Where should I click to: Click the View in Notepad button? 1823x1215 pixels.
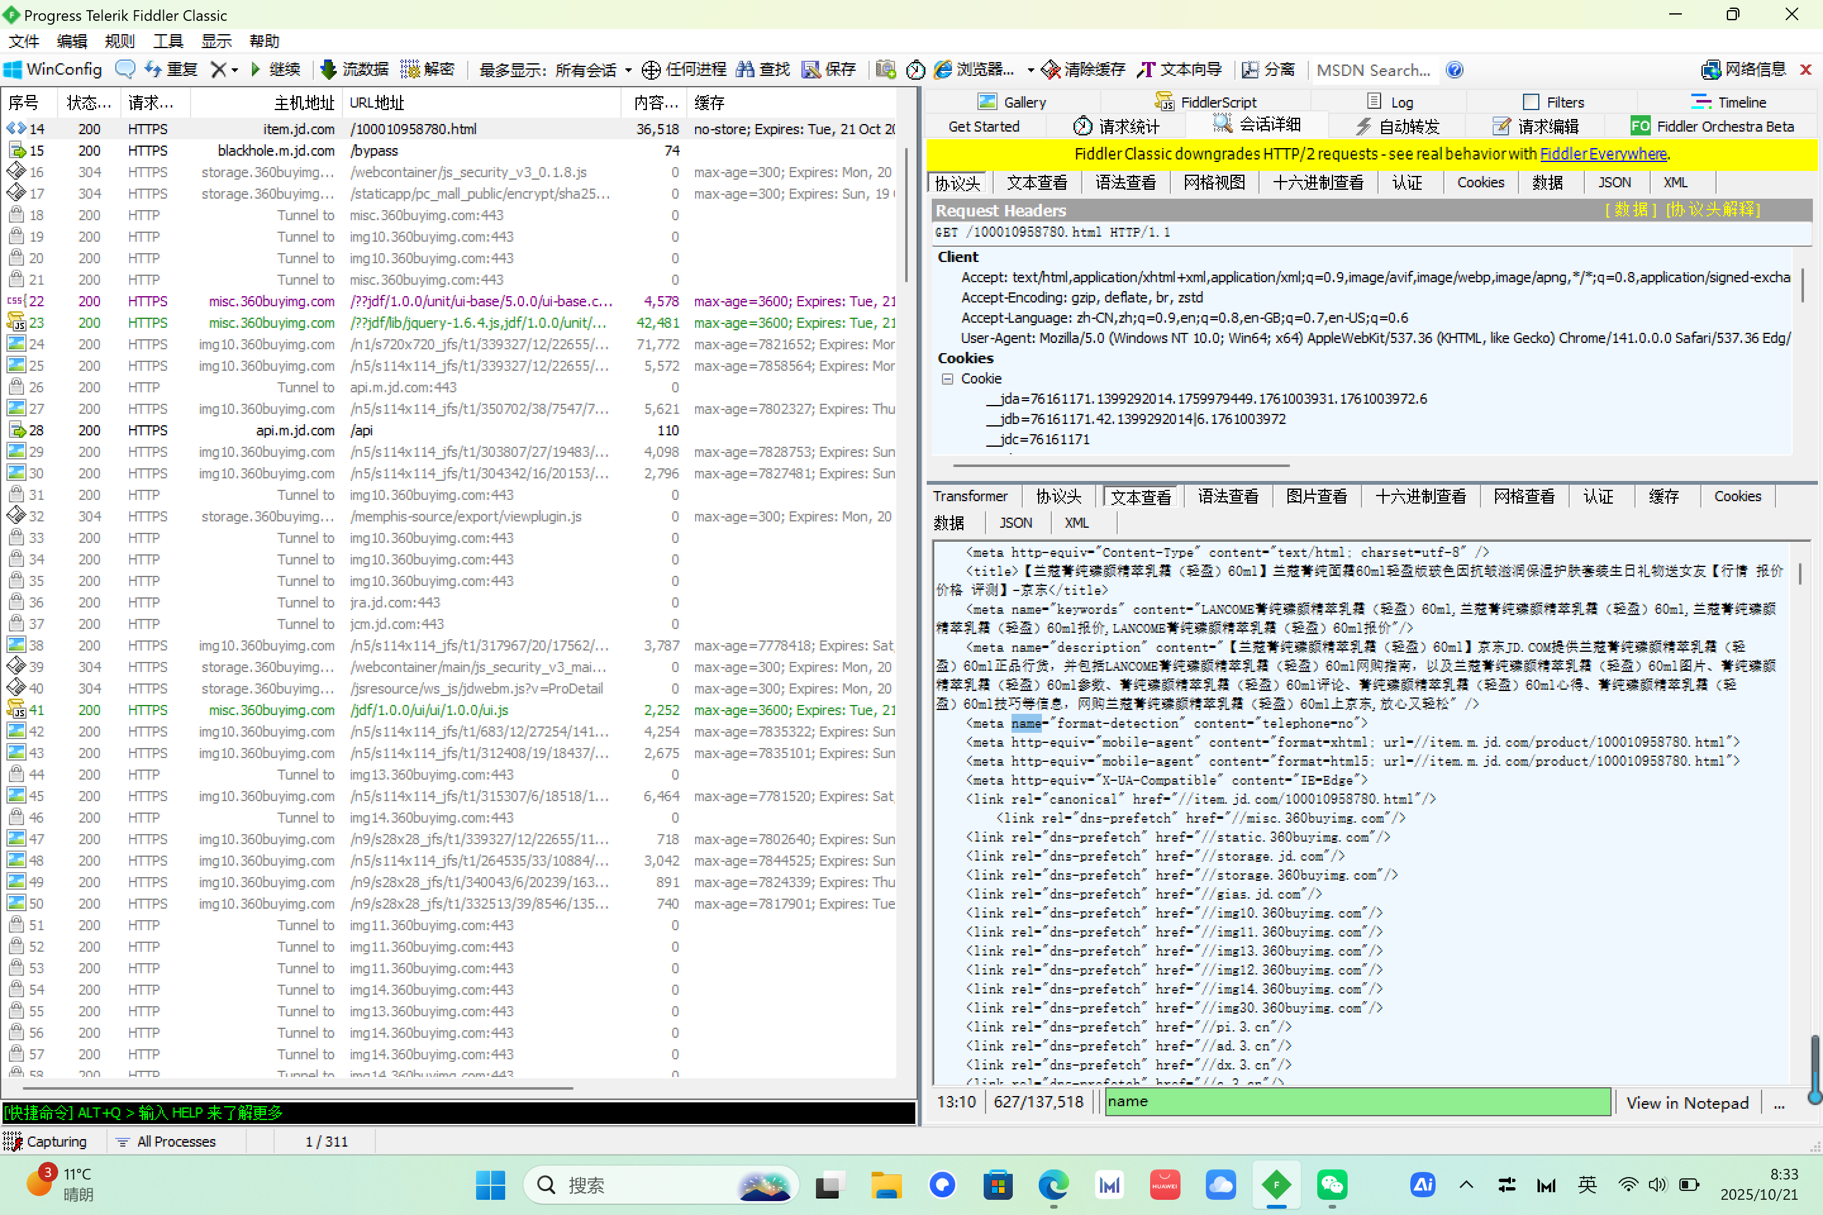point(1686,1102)
